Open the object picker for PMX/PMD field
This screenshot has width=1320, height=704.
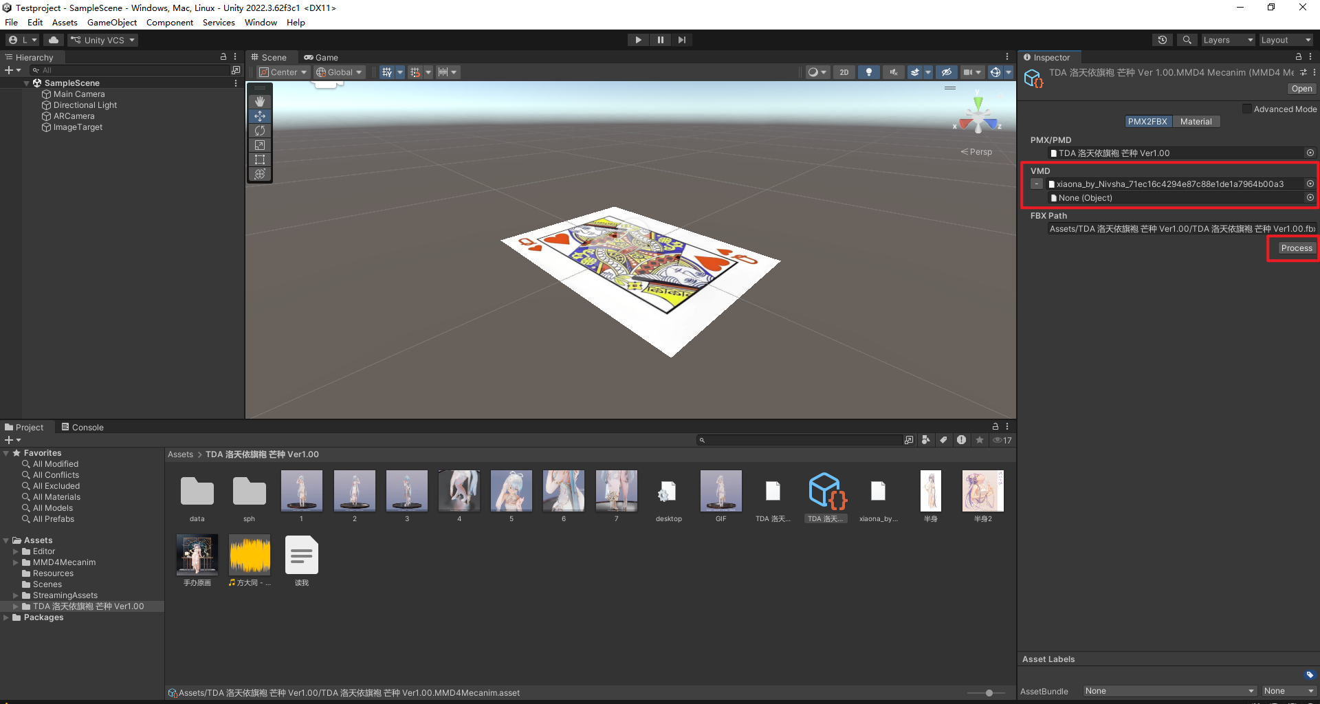(x=1310, y=153)
